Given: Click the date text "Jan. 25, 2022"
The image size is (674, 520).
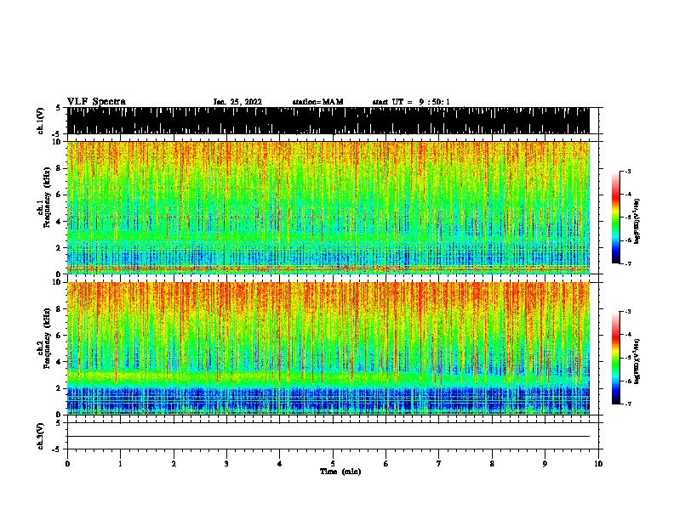Looking at the screenshot, I should [x=237, y=102].
